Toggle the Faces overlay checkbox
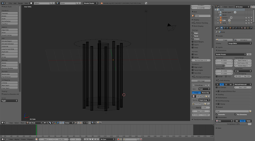Screen dimensions: 255x141 point(193,36)
